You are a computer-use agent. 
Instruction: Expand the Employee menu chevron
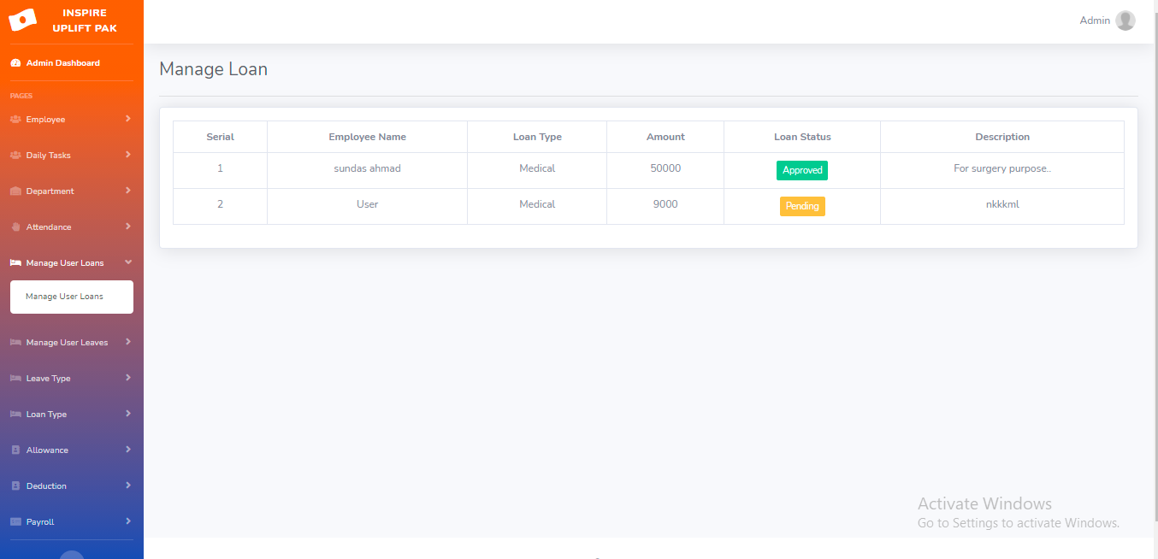(127, 119)
